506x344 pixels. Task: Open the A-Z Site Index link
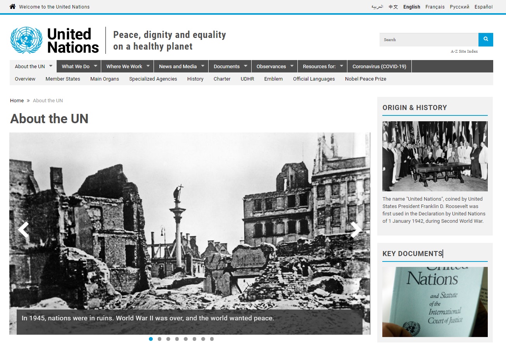pyautogui.click(x=464, y=51)
